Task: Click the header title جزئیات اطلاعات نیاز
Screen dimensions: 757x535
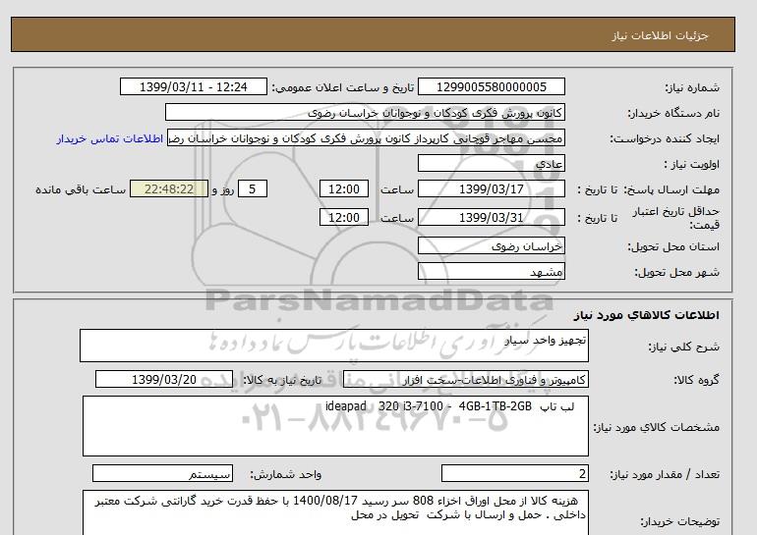Action: 660,35
